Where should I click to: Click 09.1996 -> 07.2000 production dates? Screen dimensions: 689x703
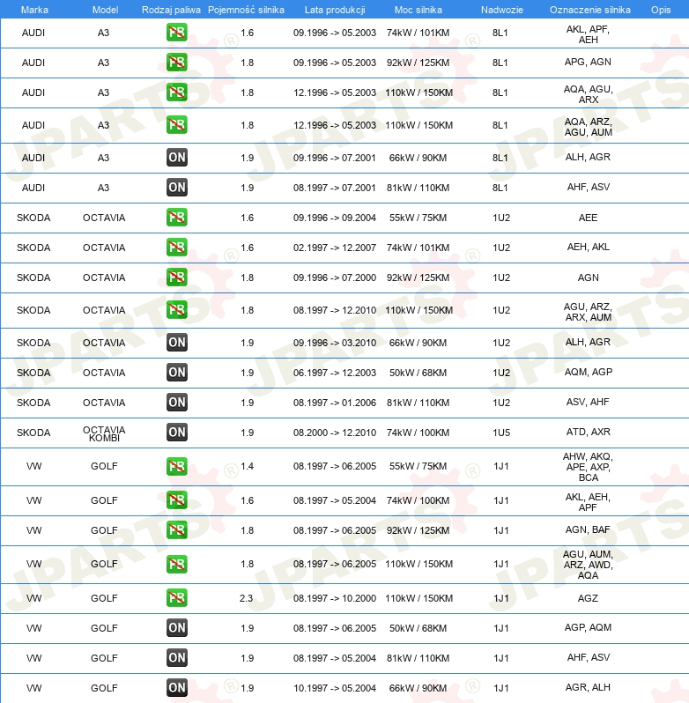[335, 277]
